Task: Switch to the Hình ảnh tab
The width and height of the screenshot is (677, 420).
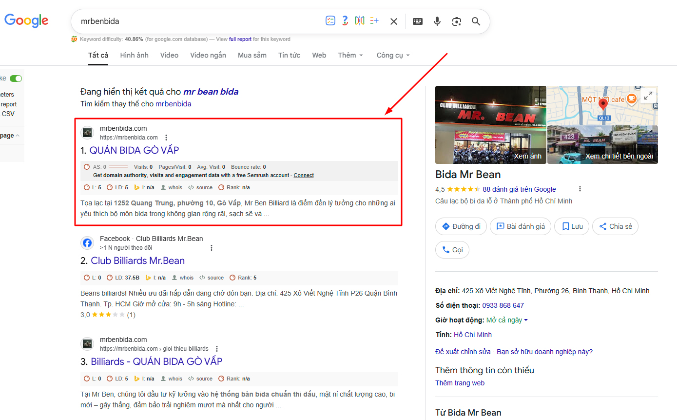Action: tap(135, 55)
